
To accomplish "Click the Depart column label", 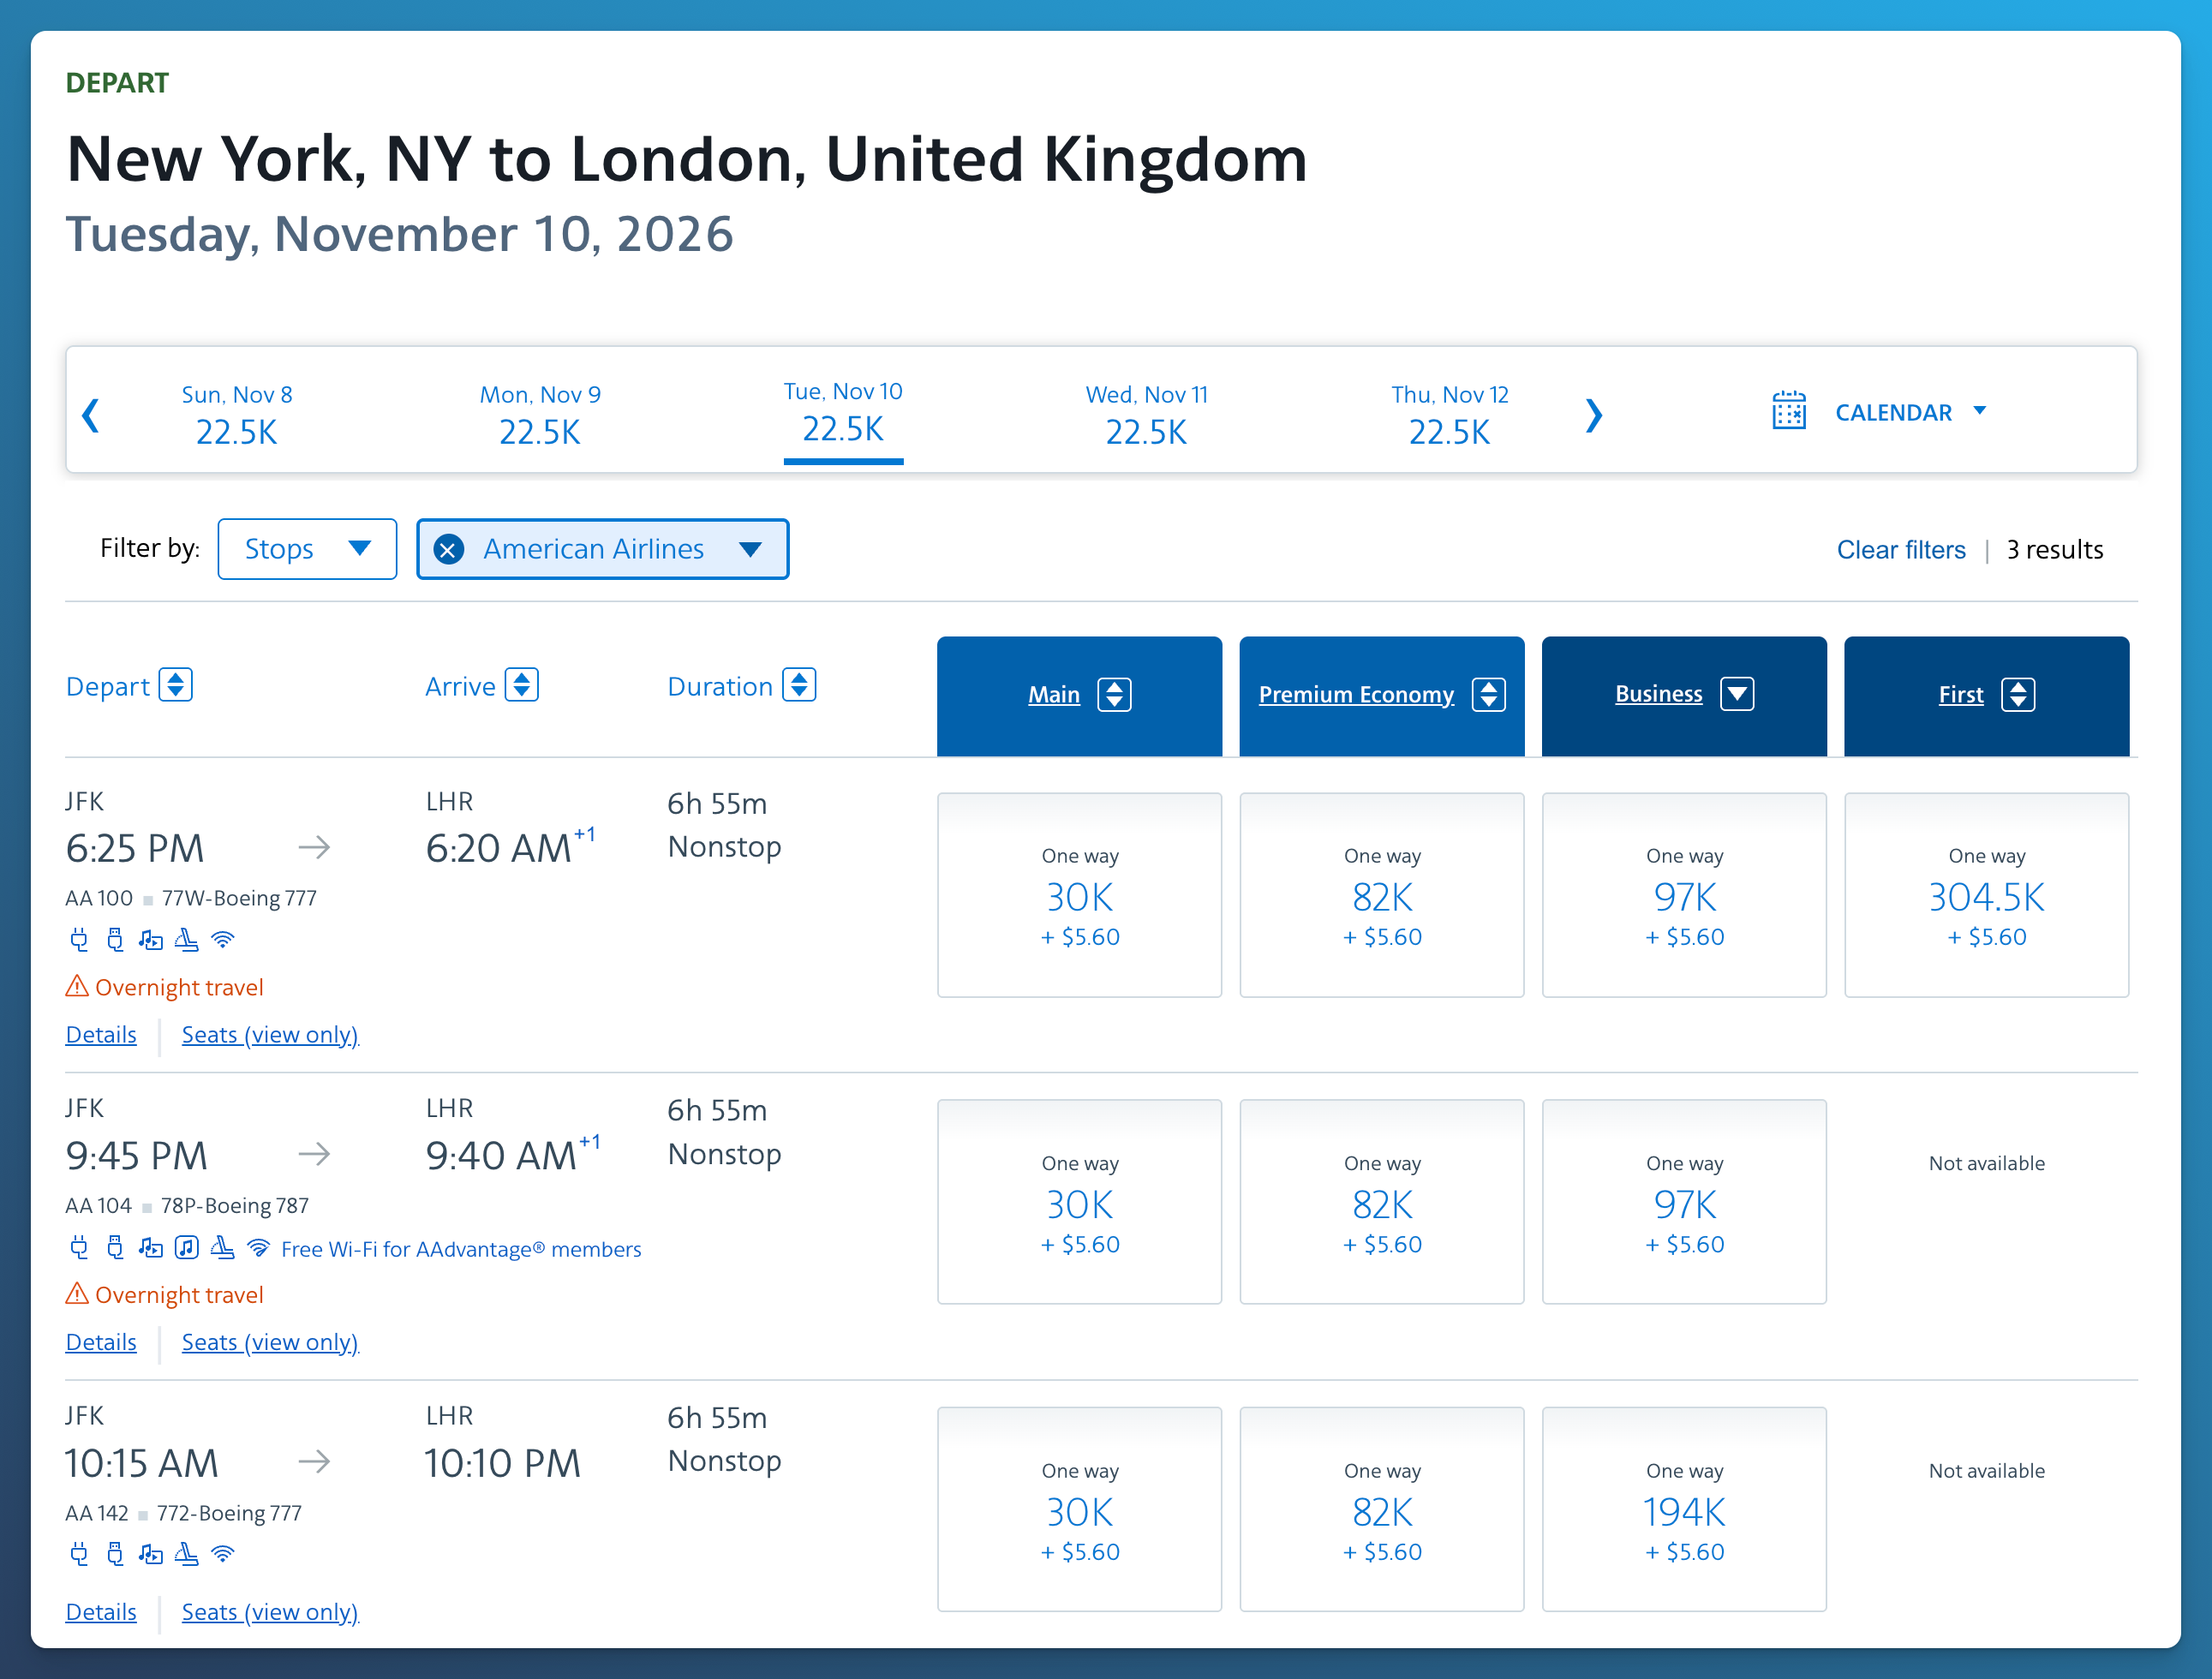I will [107, 686].
